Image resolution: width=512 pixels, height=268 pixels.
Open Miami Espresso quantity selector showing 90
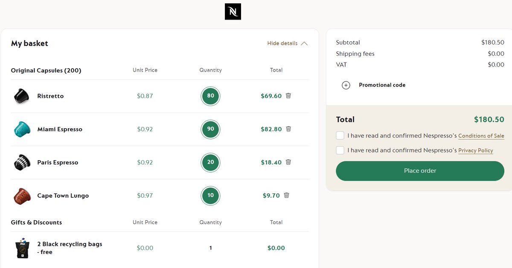click(211, 129)
